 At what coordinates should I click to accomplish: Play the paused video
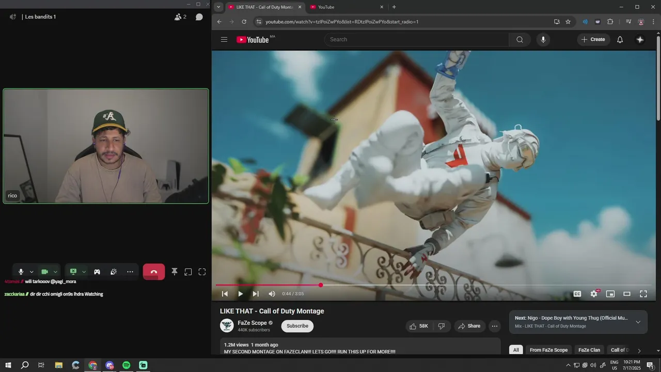click(240, 293)
